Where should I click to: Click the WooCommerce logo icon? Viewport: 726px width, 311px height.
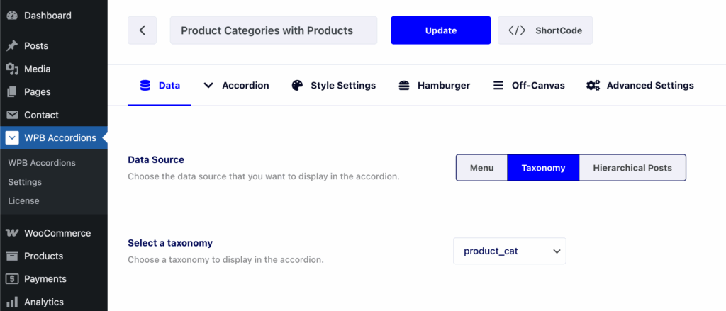click(13, 233)
